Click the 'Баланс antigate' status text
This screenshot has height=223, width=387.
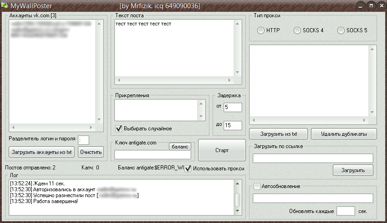click(151, 168)
